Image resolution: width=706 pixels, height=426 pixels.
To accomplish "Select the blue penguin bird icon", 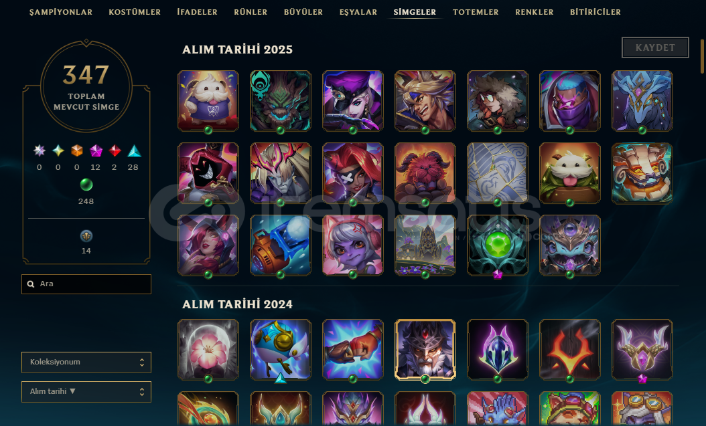I will (281, 350).
